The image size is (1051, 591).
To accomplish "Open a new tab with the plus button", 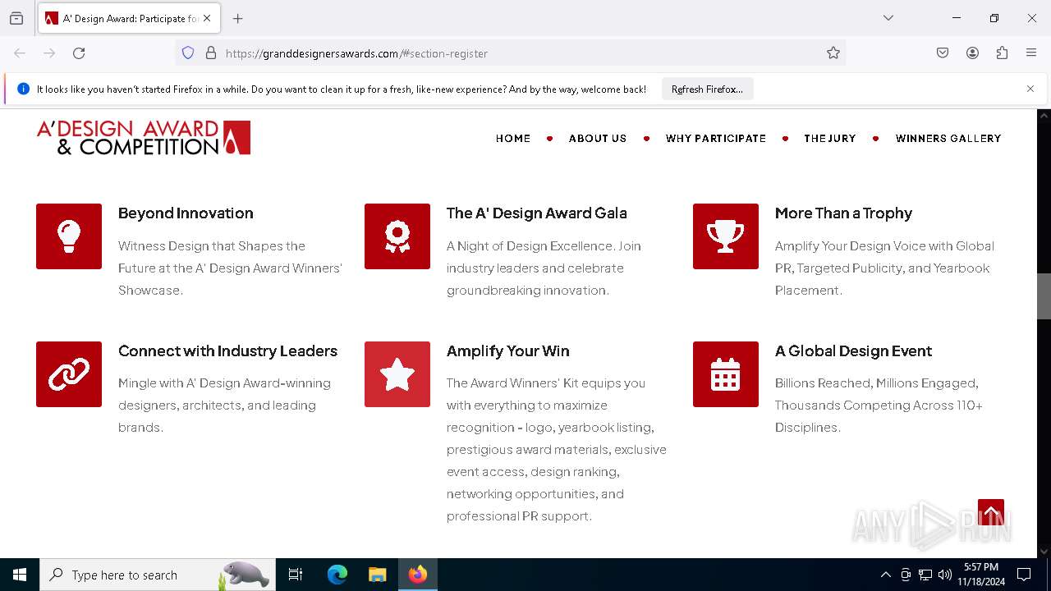I will (x=238, y=18).
